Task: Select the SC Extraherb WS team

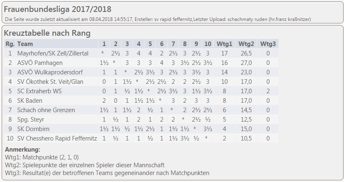Action: 39,91
